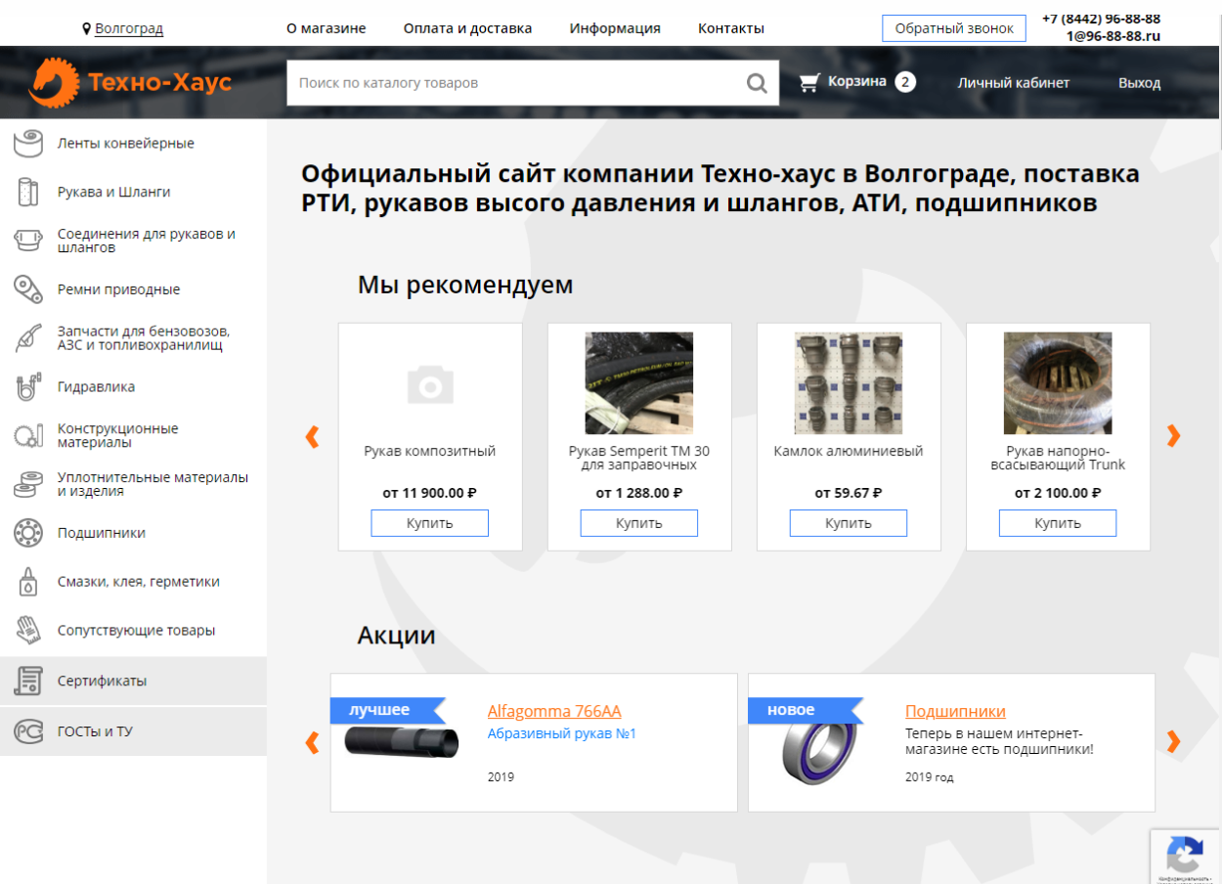Image resolution: width=1222 pixels, height=884 pixels.
Task: Open ГОСТы и ТУ section
Action: 133,731
